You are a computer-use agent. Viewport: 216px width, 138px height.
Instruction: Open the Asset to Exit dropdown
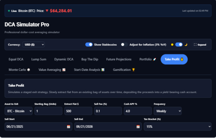coord(19,111)
